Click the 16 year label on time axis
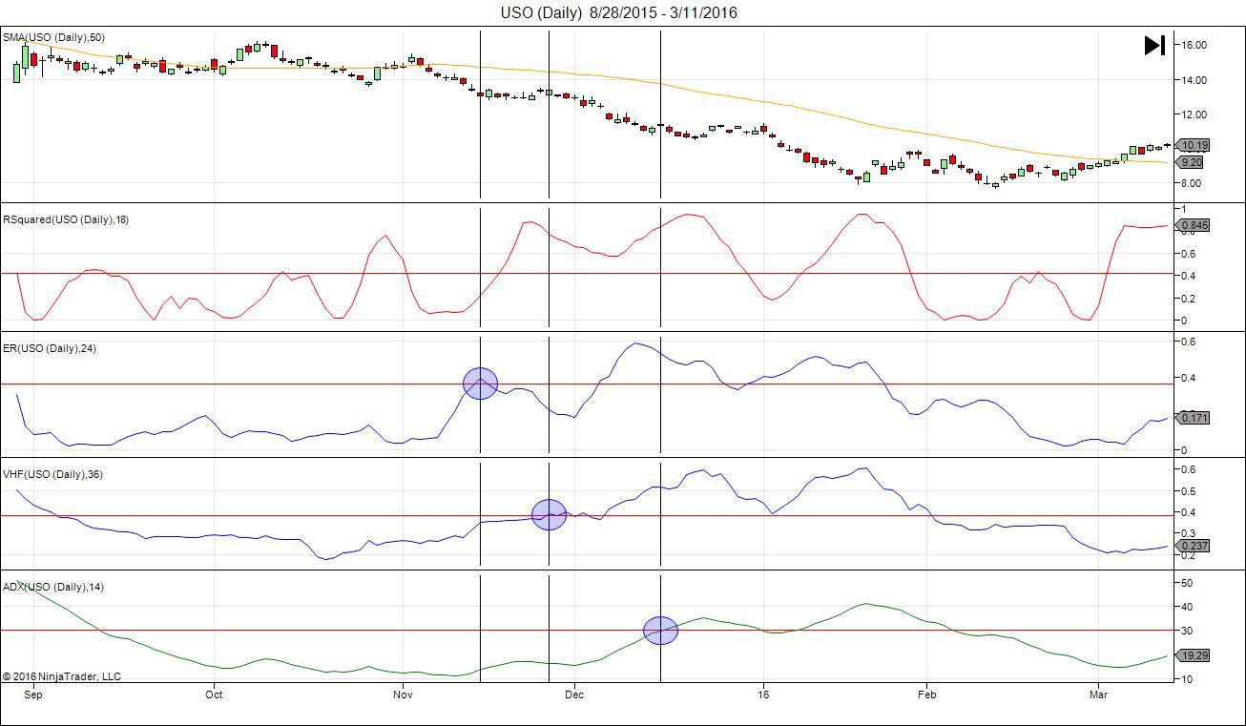Viewport: 1246px width, 726px height. point(763,695)
